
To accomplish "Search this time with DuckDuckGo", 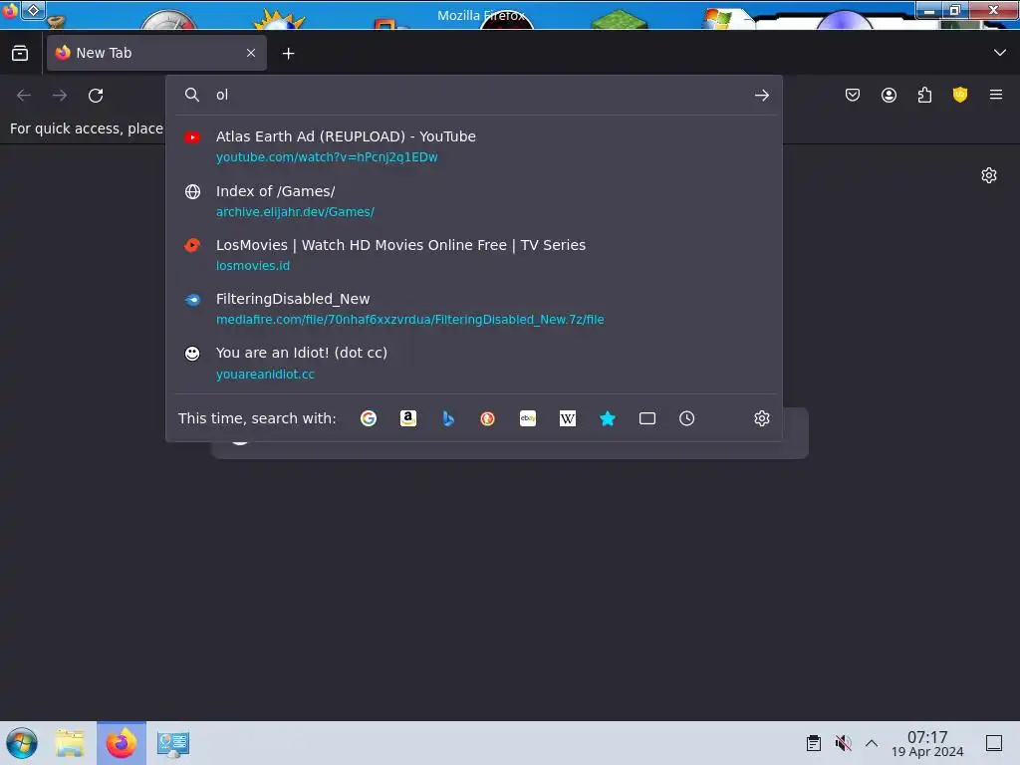I will (488, 418).
